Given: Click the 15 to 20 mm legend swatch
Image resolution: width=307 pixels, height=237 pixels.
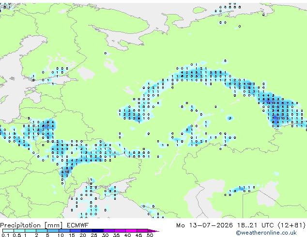Looking at the screenshot, I should click(x=75, y=231).
